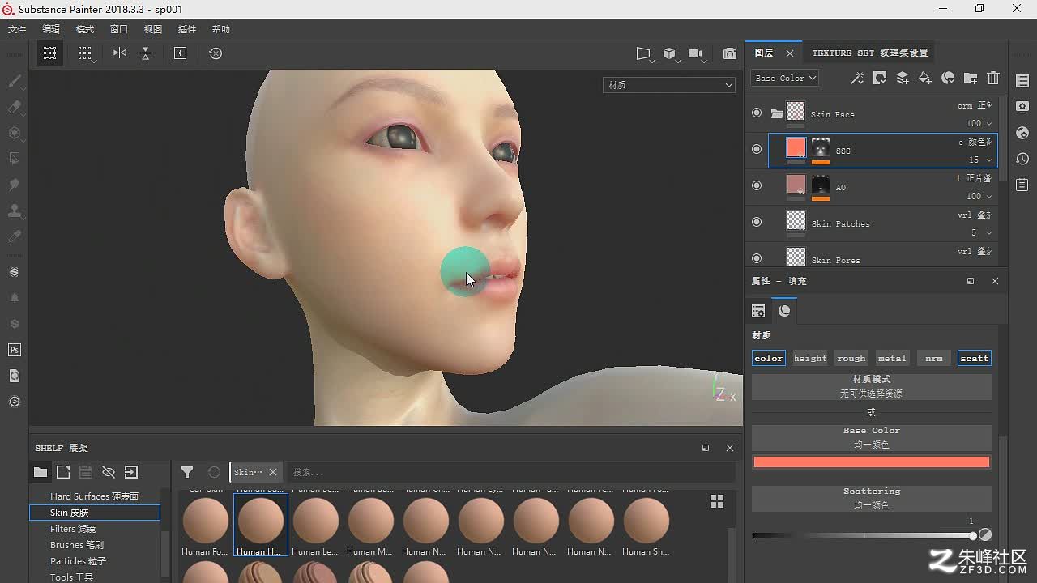Click the Base Color salmon color swatch

click(x=872, y=462)
